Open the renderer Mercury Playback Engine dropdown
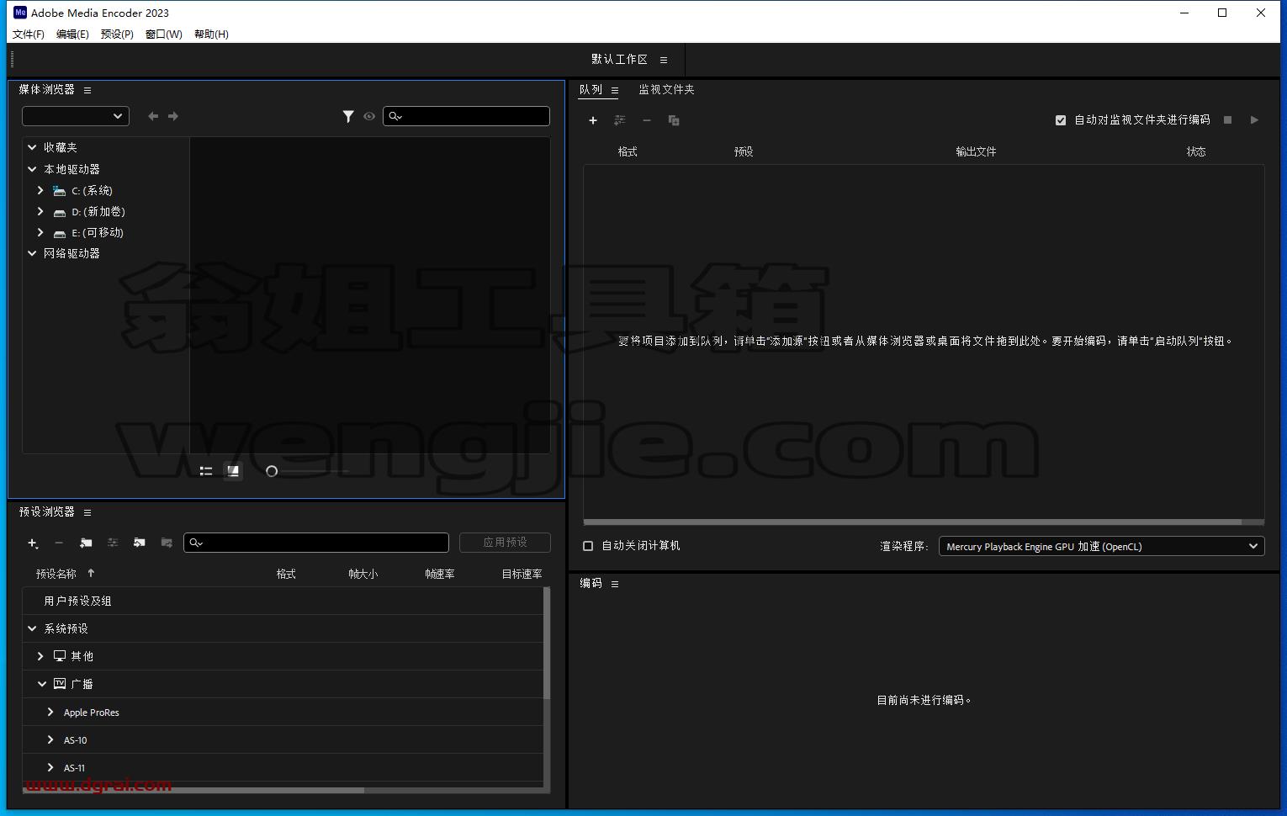The image size is (1287, 816). [1101, 546]
